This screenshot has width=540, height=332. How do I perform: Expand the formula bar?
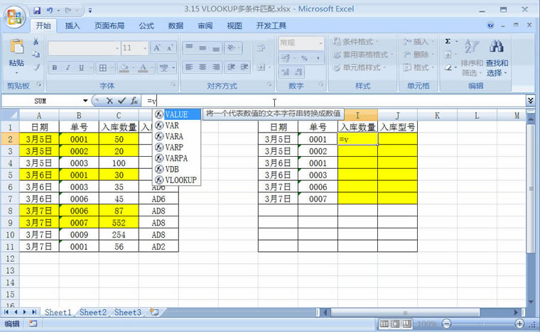click(531, 100)
